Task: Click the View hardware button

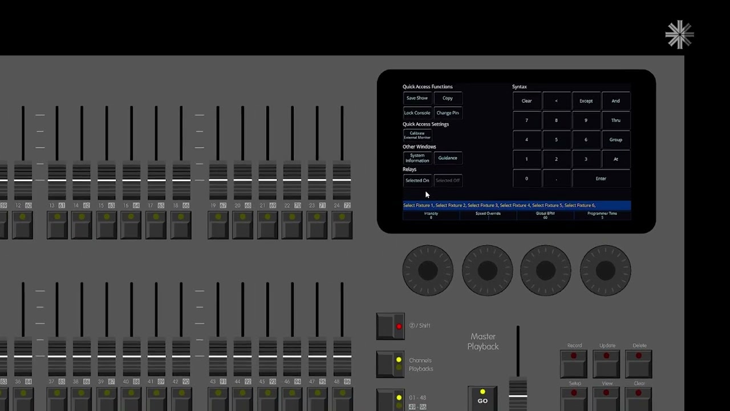Action: pos(607,399)
